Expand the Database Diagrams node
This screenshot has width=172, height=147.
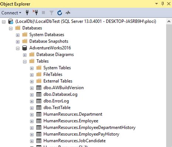[x=25, y=55]
